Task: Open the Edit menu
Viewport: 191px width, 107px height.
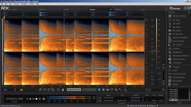Action: tap(6, 4)
